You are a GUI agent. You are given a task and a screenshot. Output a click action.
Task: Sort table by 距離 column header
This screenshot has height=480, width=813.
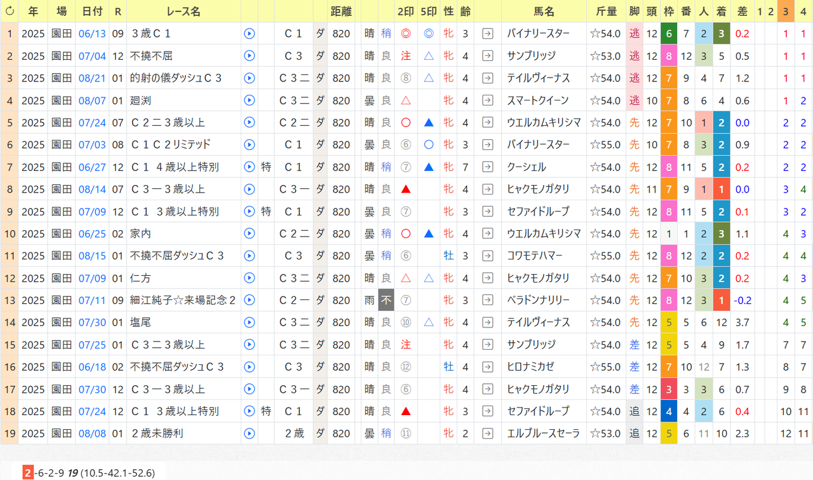point(342,11)
